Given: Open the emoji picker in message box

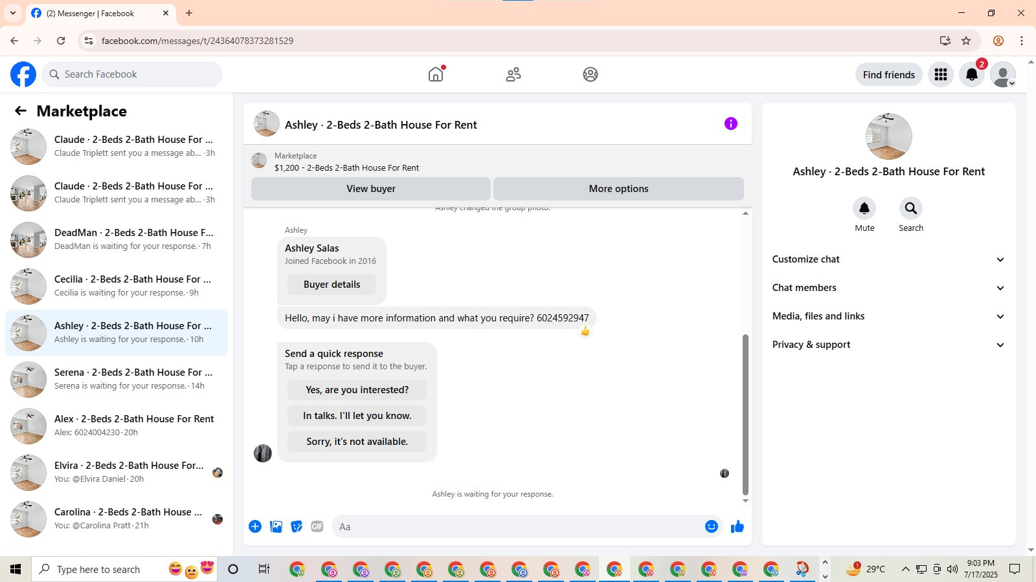Looking at the screenshot, I should [x=712, y=526].
